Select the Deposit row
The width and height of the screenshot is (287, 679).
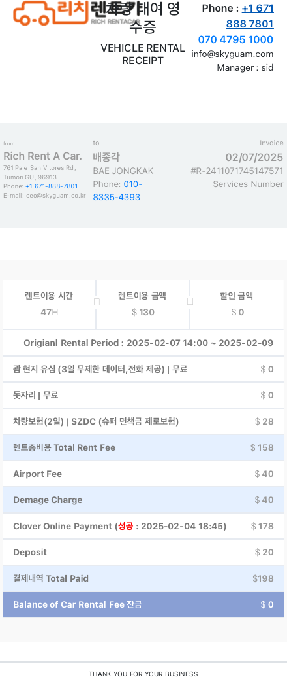(x=143, y=553)
